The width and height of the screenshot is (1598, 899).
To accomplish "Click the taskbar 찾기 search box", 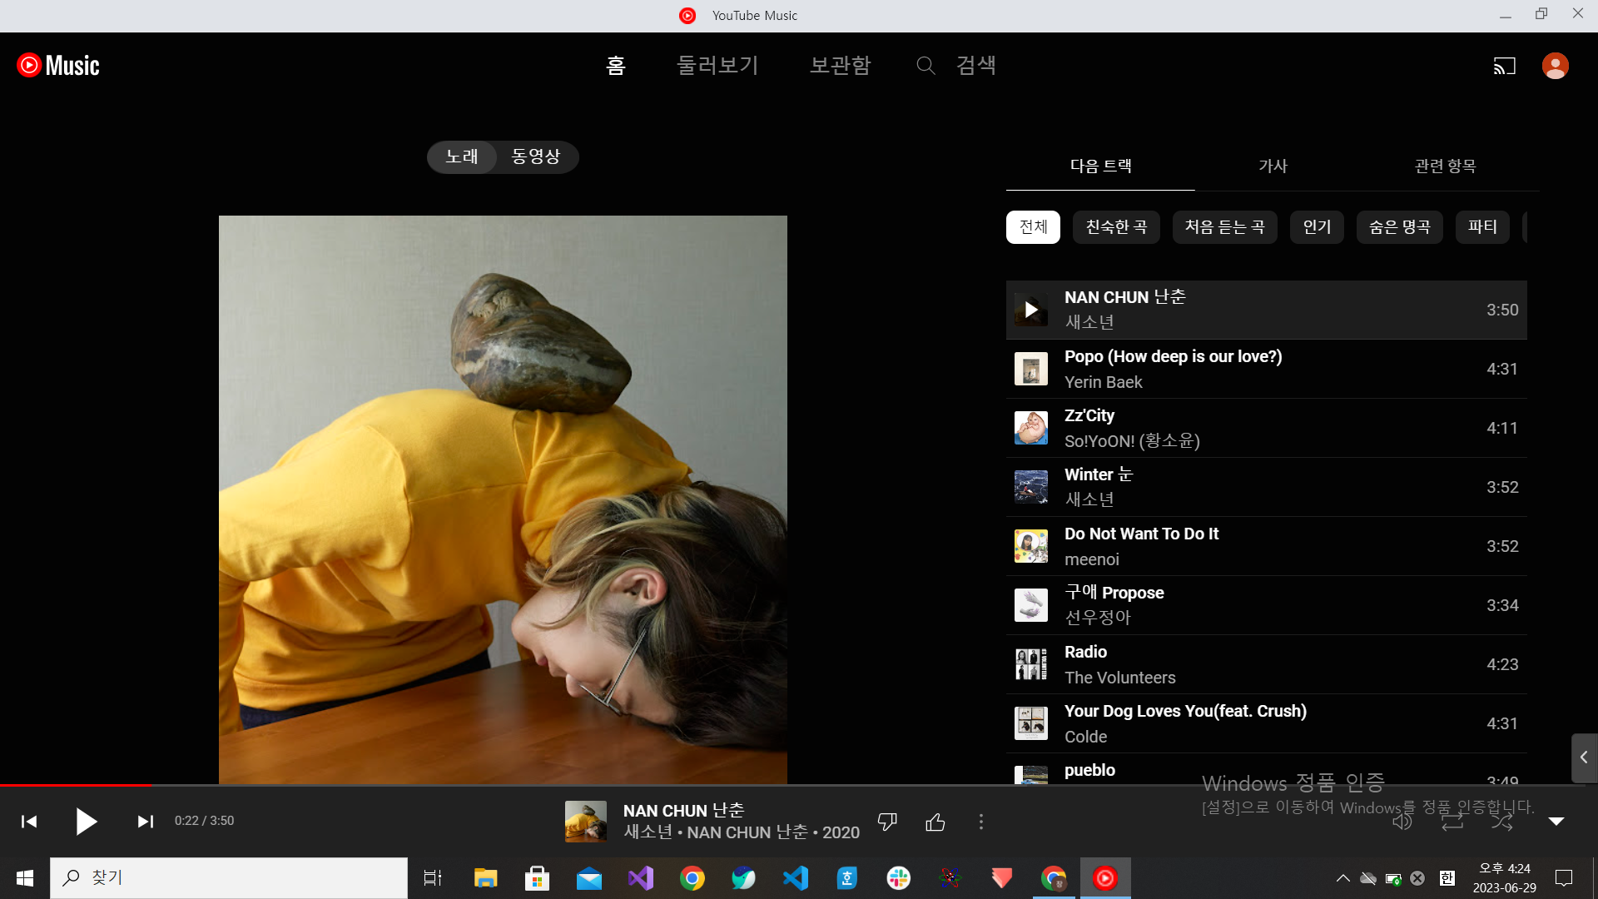I will (229, 878).
